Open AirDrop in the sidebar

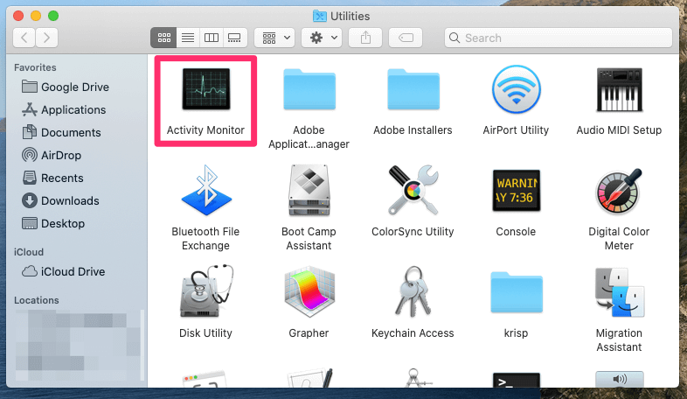point(52,155)
